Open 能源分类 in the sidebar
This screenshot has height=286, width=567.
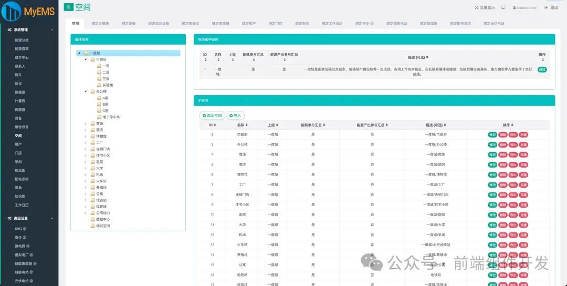coord(22,40)
